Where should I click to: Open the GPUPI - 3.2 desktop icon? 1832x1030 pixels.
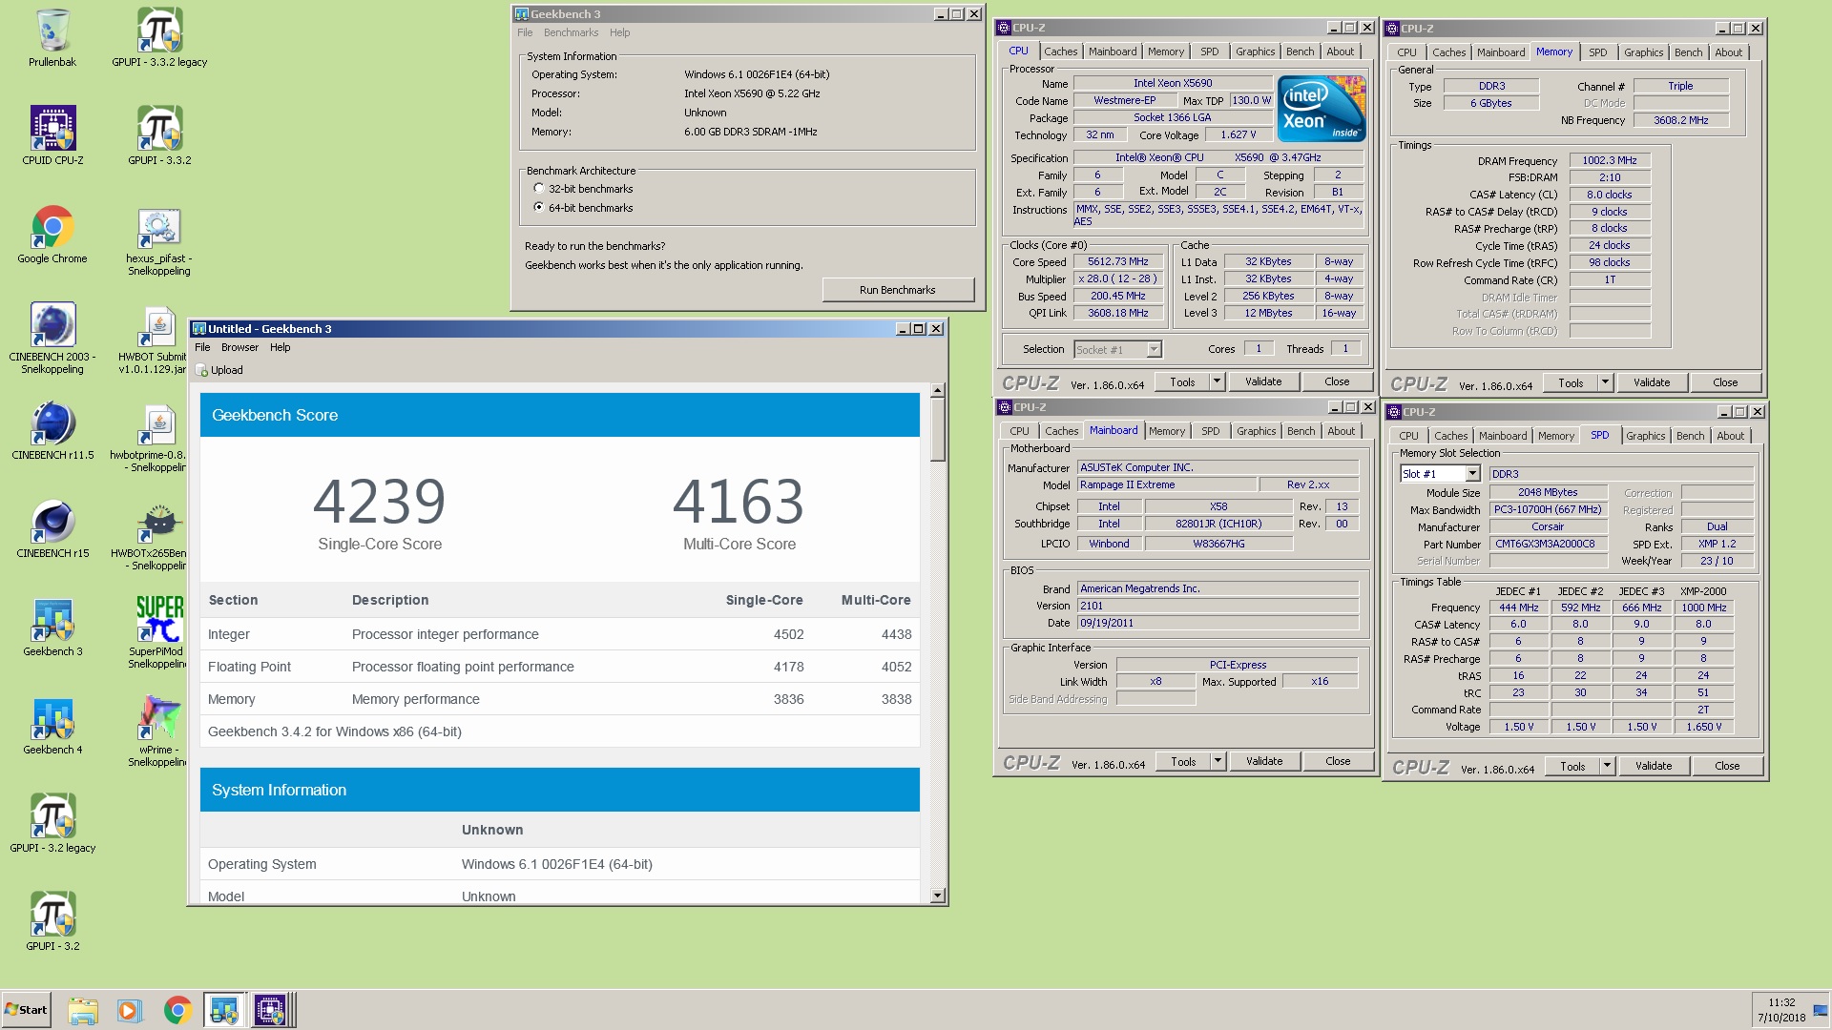pyautogui.click(x=52, y=922)
